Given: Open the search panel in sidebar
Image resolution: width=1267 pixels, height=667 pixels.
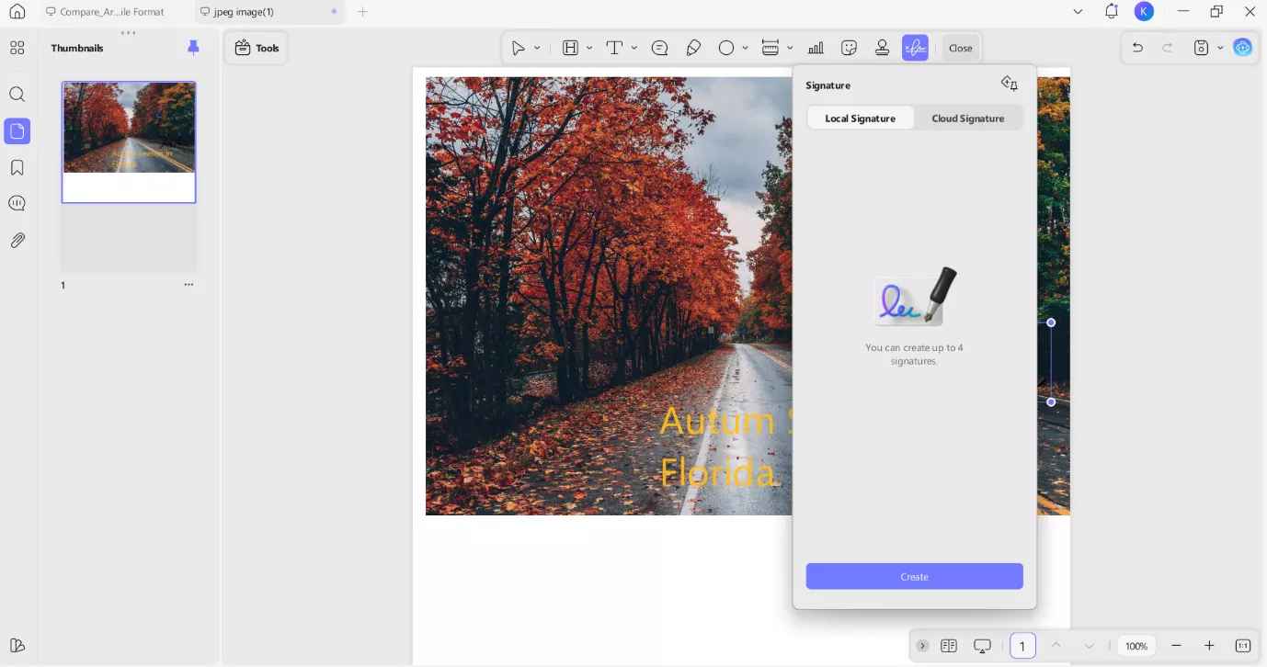Looking at the screenshot, I should pyautogui.click(x=17, y=95).
